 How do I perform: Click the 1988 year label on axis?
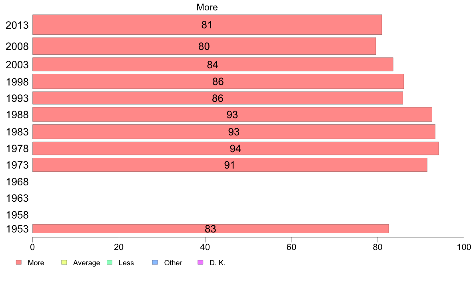17,115
